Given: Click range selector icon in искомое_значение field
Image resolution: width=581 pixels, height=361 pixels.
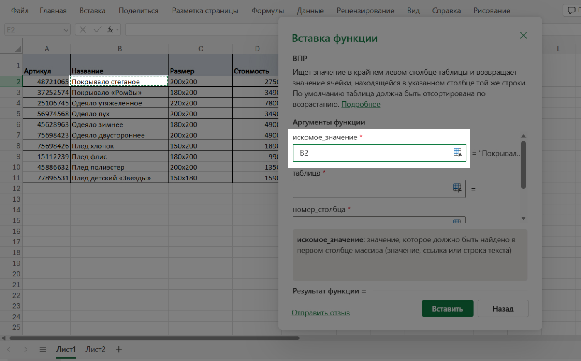Looking at the screenshot, I should (457, 152).
